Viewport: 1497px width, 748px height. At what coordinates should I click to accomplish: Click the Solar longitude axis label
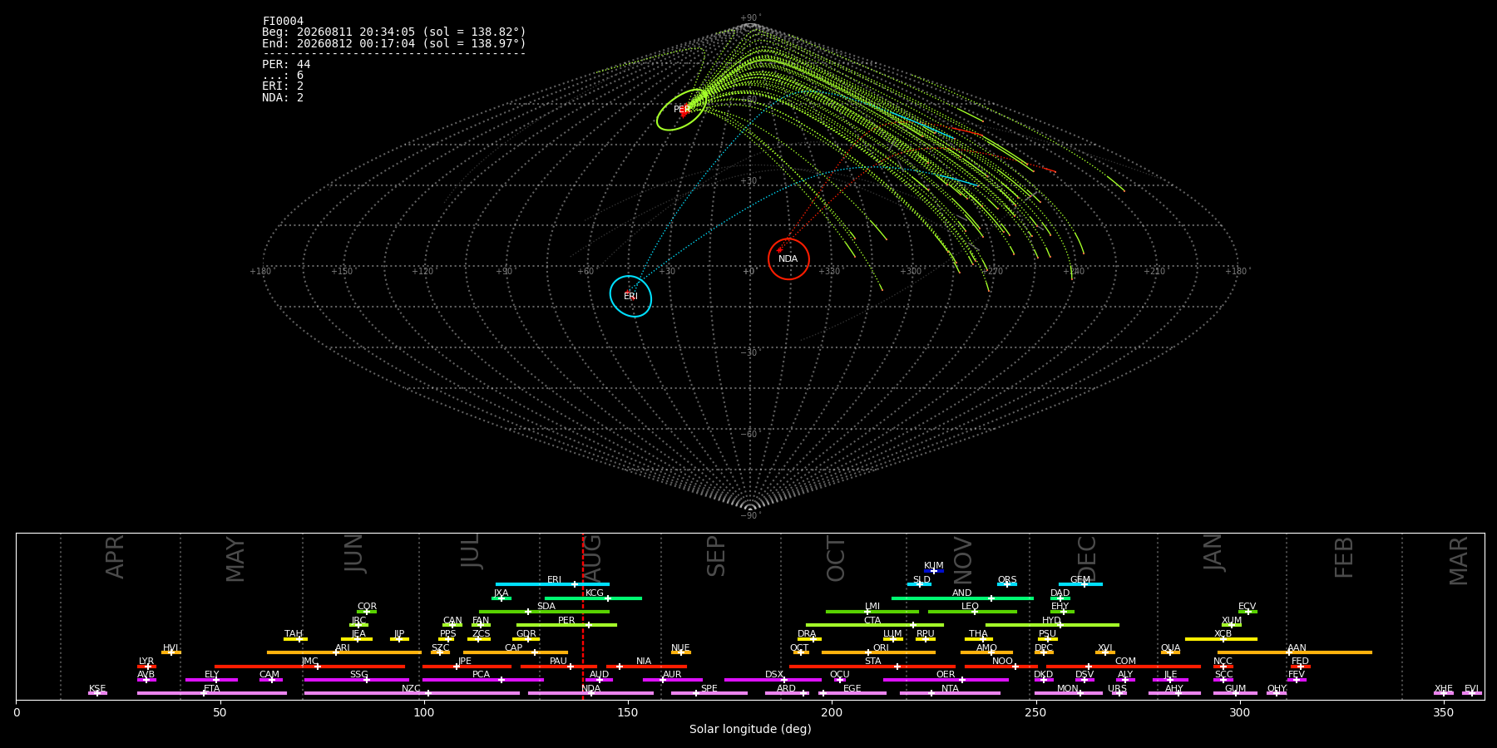pyautogui.click(x=750, y=729)
